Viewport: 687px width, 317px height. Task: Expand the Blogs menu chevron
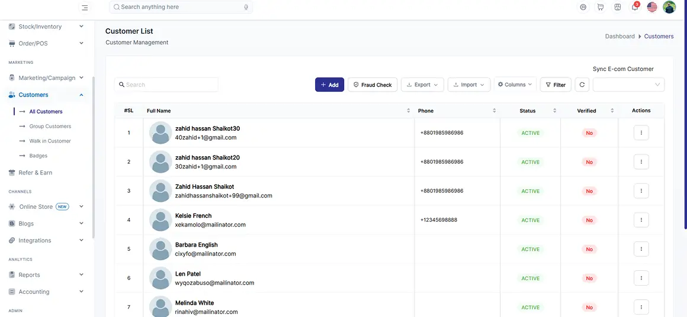point(81,224)
